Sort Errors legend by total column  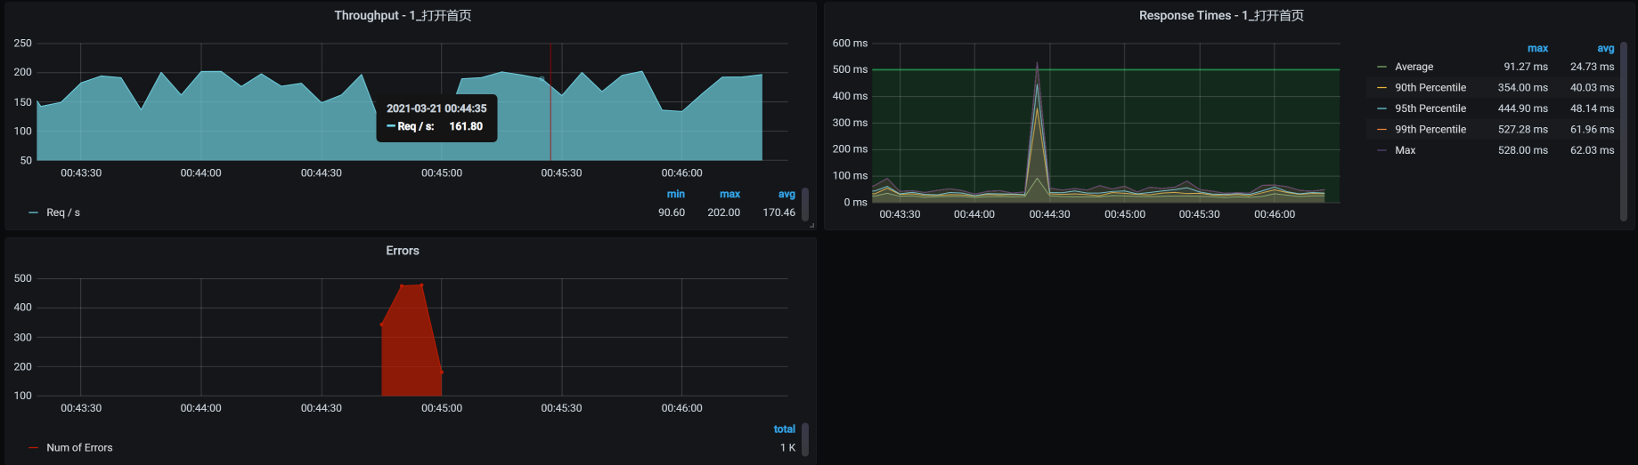pyautogui.click(x=784, y=429)
